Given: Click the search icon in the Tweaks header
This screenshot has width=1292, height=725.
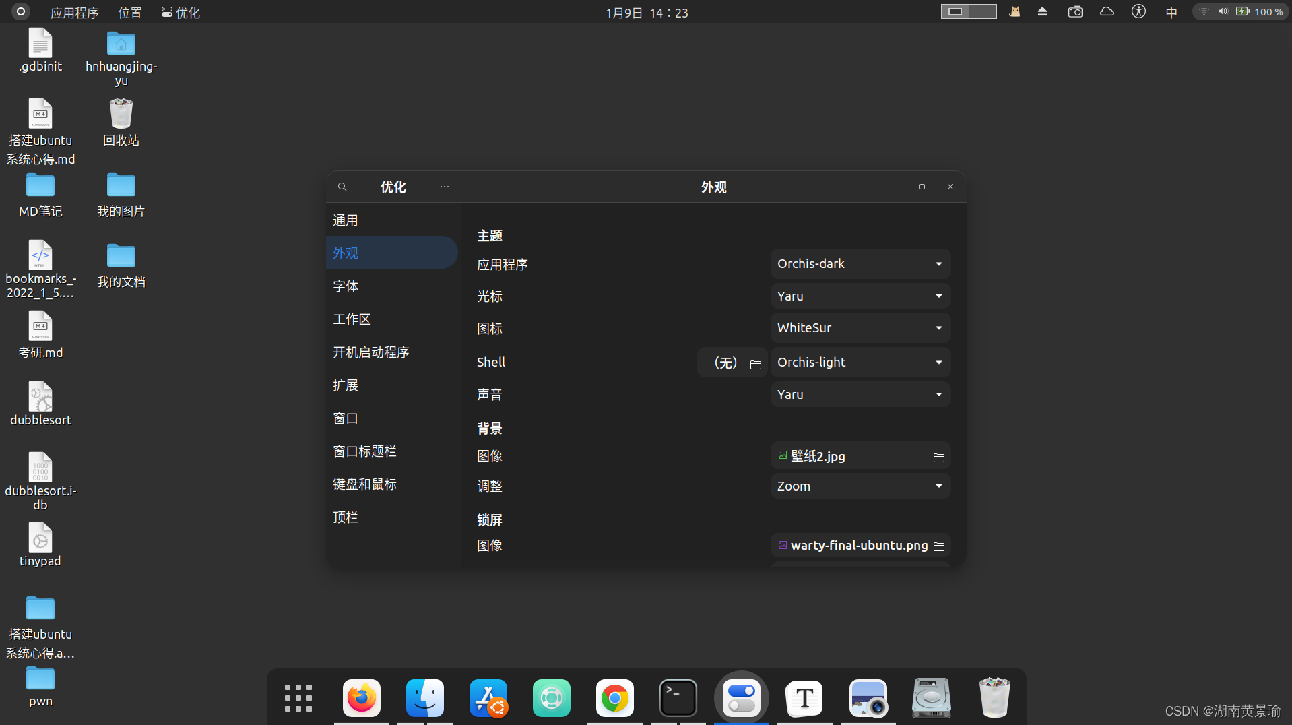Looking at the screenshot, I should [342, 187].
